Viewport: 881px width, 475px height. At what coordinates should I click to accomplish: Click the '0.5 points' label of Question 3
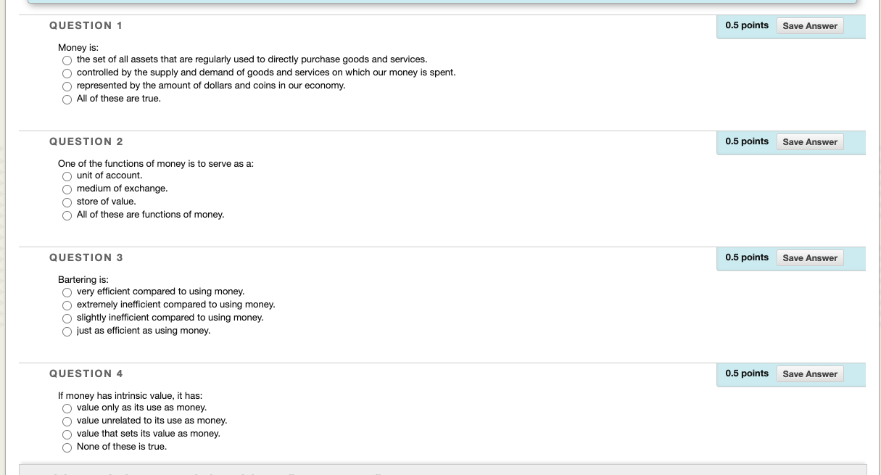click(x=747, y=257)
